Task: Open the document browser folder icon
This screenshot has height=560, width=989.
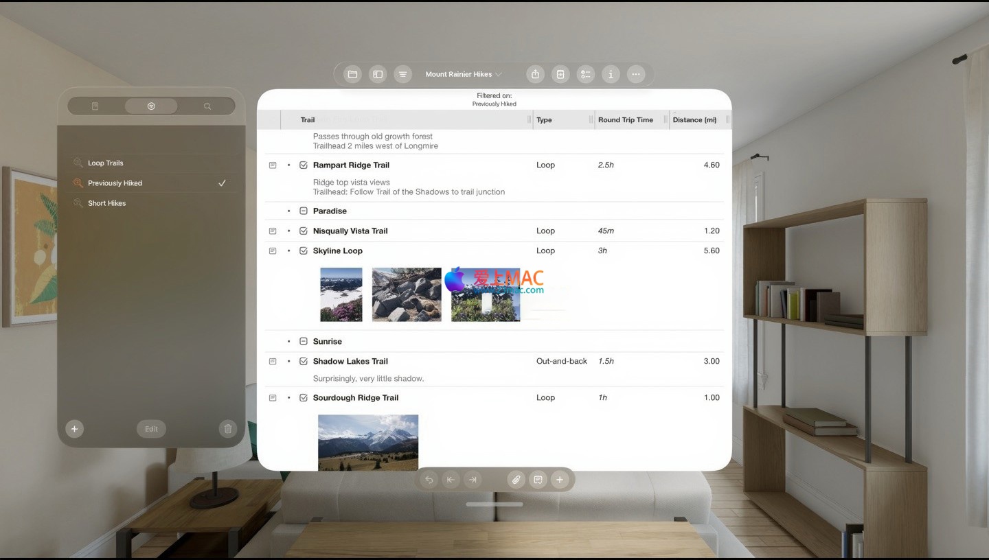Action: (x=352, y=74)
